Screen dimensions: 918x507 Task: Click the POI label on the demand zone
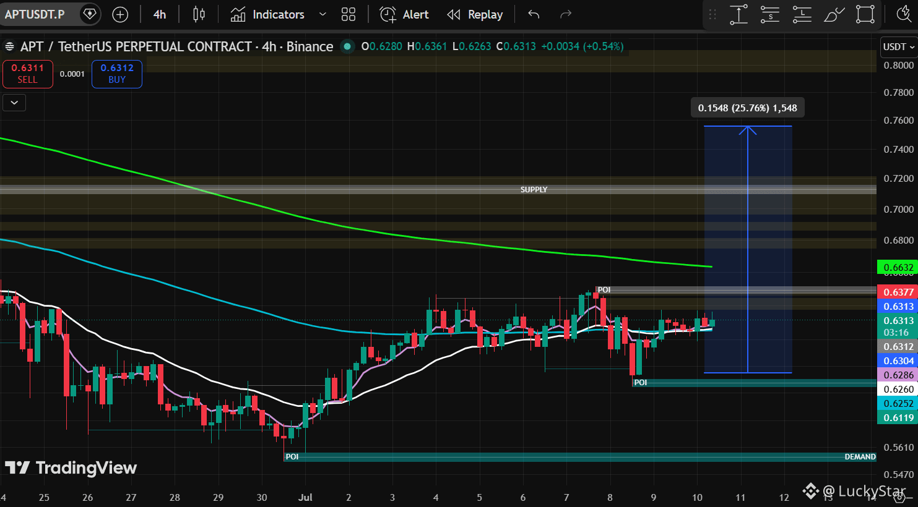292,457
